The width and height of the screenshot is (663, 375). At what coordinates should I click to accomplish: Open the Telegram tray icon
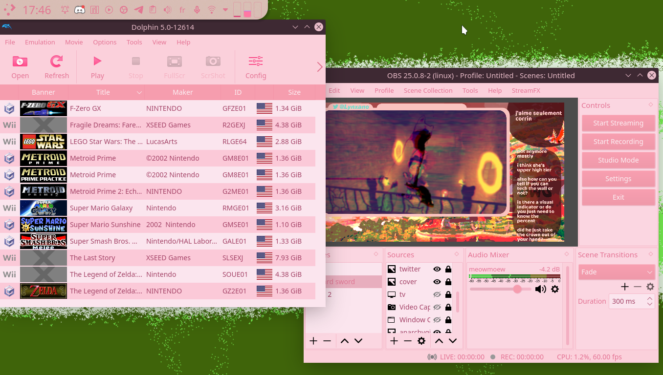click(138, 10)
